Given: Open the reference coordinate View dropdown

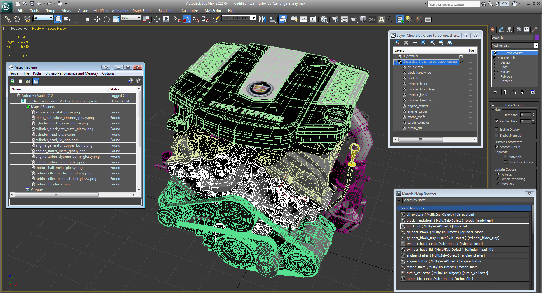Looking at the screenshot, I should [139, 18].
